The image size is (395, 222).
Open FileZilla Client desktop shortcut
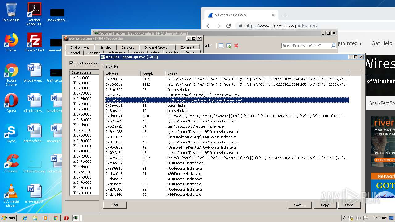click(x=34, y=43)
